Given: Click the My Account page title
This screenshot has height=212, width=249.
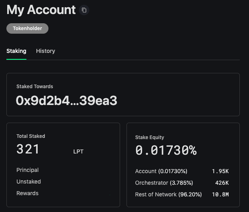Looking at the screenshot, I should [41, 10].
